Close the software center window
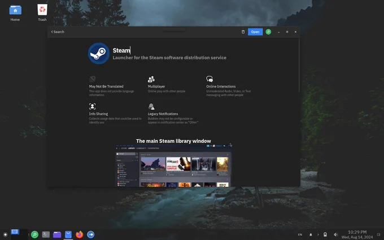 [x=295, y=32]
